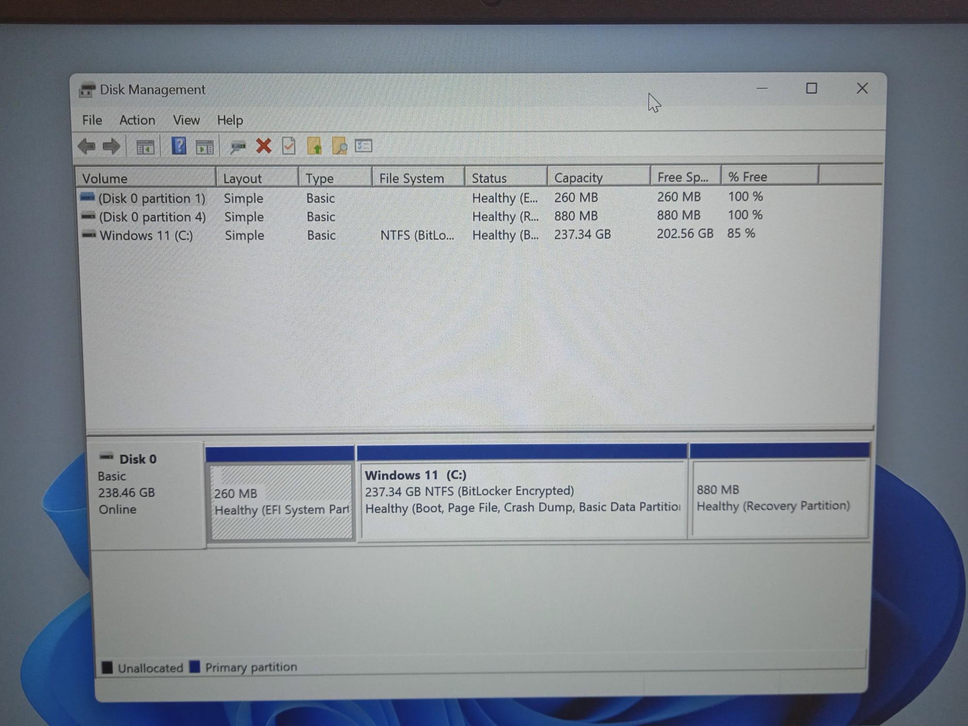Click the folder with green arrow icon

[x=314, y=146]
